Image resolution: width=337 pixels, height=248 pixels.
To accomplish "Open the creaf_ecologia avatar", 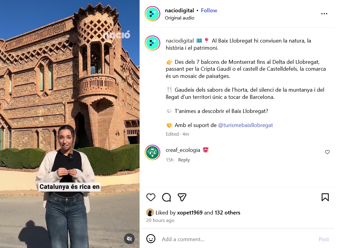I will click(152, 152).
